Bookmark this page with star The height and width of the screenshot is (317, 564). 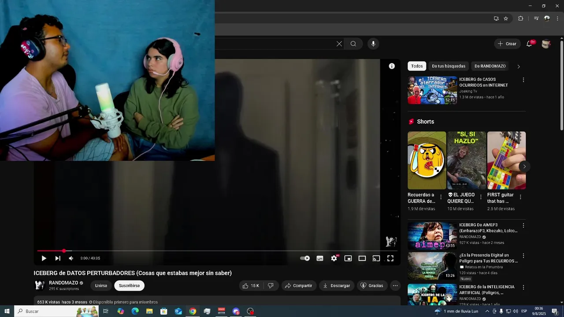point(506,18)
